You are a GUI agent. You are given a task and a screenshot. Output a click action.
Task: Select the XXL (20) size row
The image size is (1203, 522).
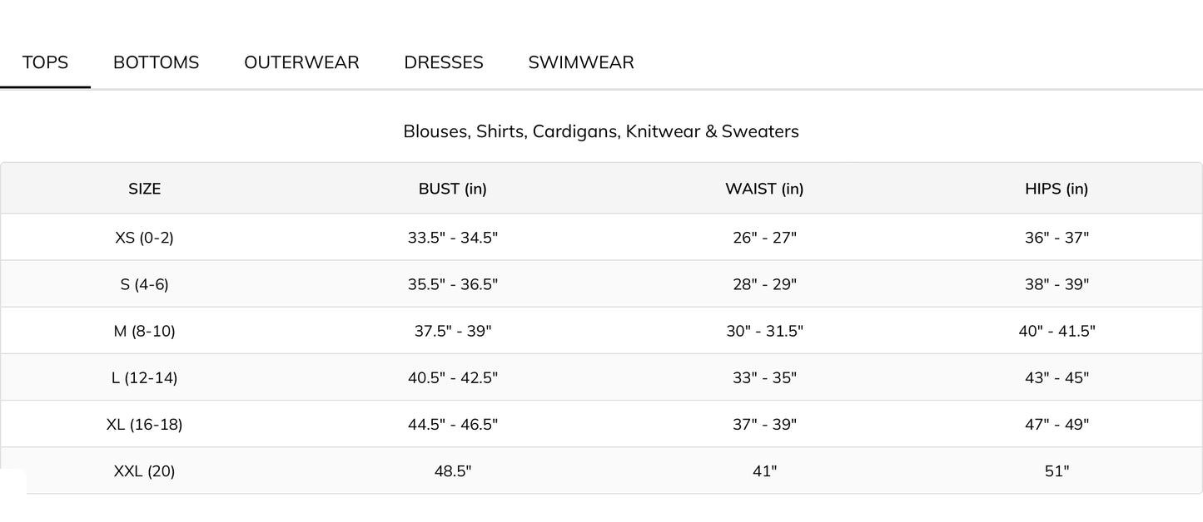click(x=601, y=470)
